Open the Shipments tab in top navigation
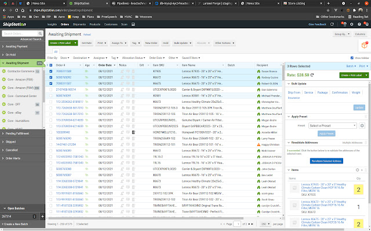 click(78, 25)
